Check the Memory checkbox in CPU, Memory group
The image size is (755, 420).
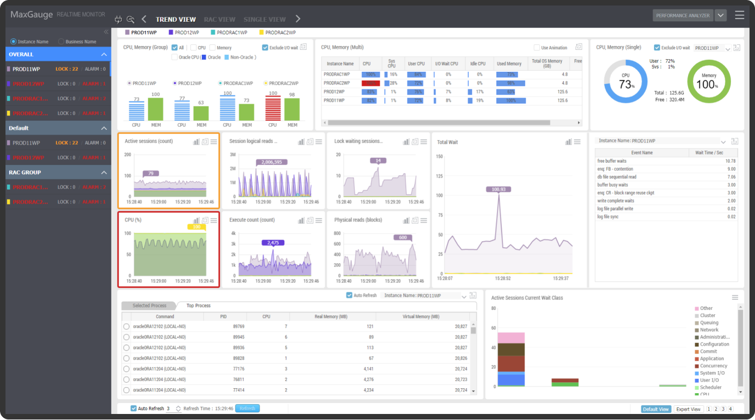(212, 48)
